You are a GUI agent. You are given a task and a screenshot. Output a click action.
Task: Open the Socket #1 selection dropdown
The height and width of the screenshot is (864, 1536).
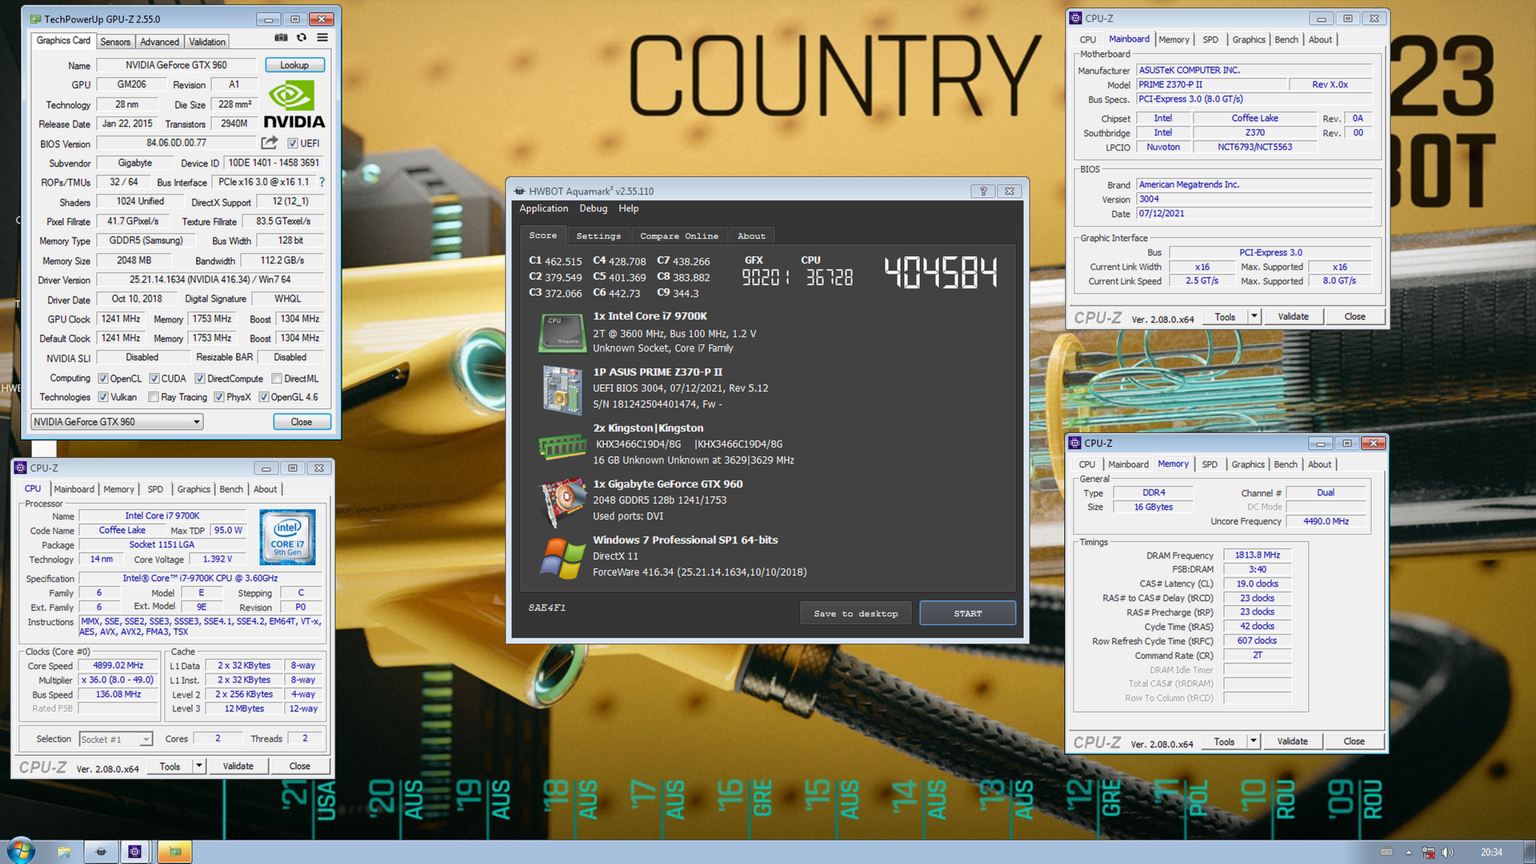tap(116, 739)
